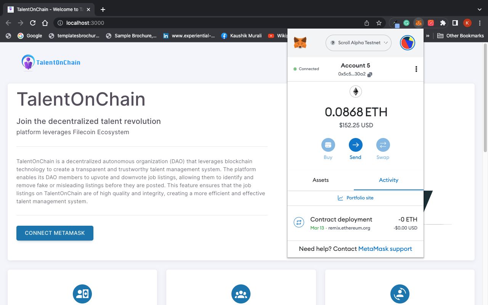Click the MetaMask fox logo in popup
Viewport: 488px width, 305px height.
(x=300, y=43)
